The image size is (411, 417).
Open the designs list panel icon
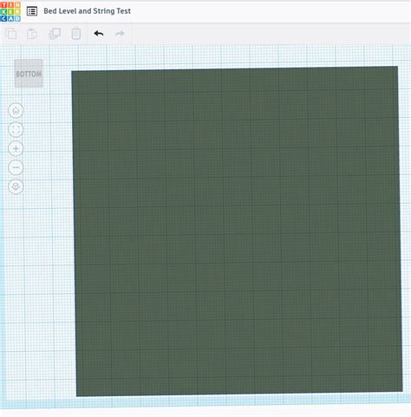tap(32, 11)
